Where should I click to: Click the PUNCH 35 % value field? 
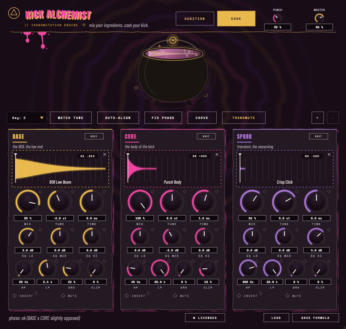(278, 27)
